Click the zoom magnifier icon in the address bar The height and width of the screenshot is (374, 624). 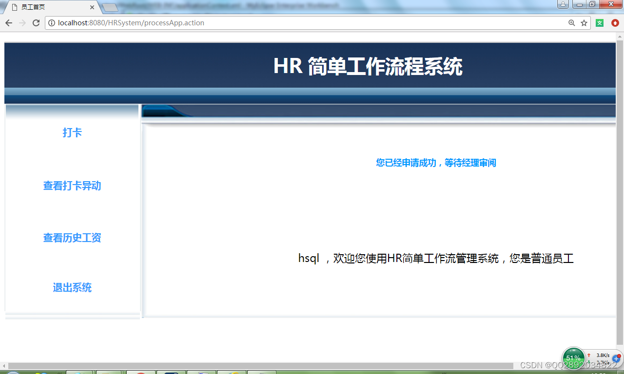click(x=571, y=22)
